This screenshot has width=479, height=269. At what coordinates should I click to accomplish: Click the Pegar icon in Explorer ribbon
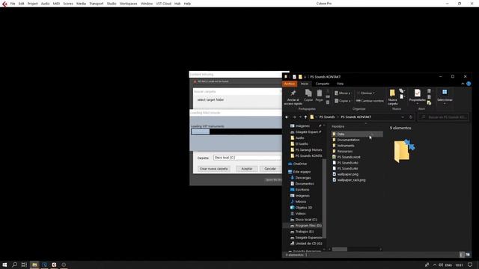pos(320,96)
